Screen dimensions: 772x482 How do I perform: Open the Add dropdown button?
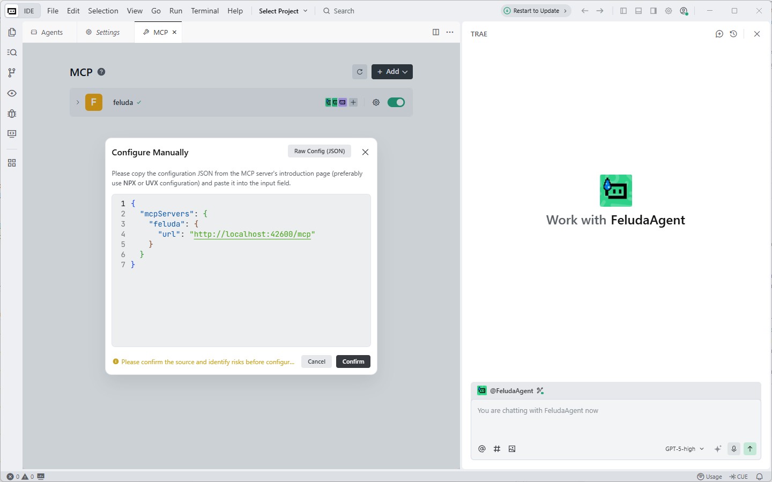click(392, 72)
